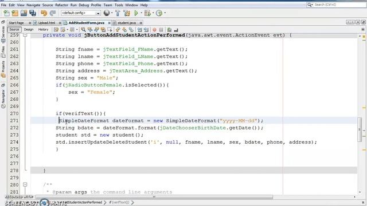Shift line right icon
The height and width of the screenshot is (206, 367).
(x=146, y=30)
